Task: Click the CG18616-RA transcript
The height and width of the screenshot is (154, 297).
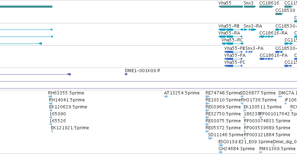Action: (x=266, y=37)
